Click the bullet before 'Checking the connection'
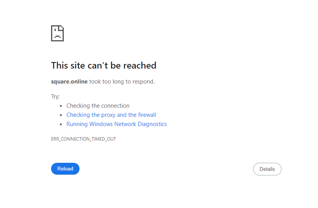This screenshot has height=208, width=318. (61, 106)
